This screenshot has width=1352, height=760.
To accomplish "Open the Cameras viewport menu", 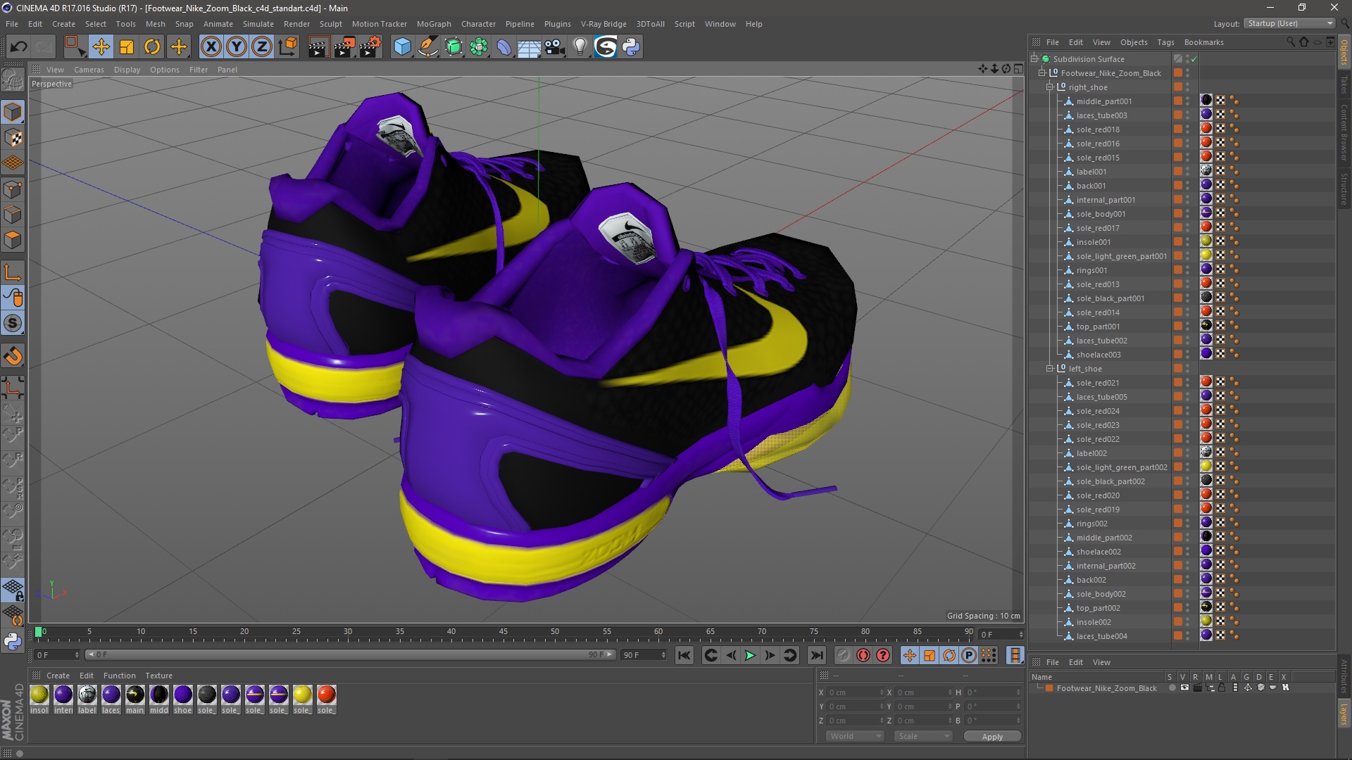I will pos(89,70).
